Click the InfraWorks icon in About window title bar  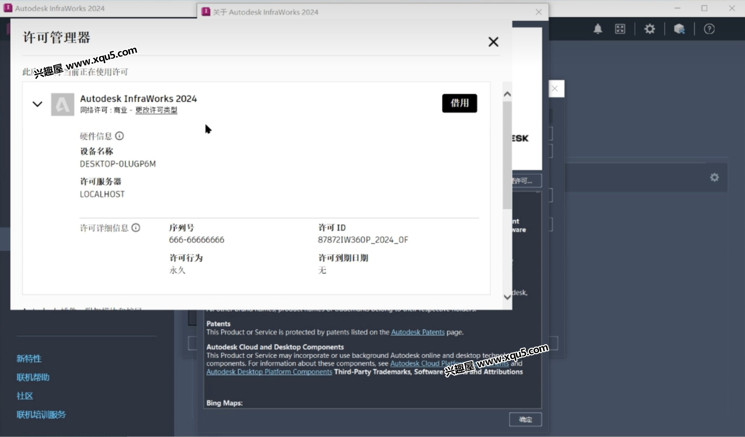(206, 12)
